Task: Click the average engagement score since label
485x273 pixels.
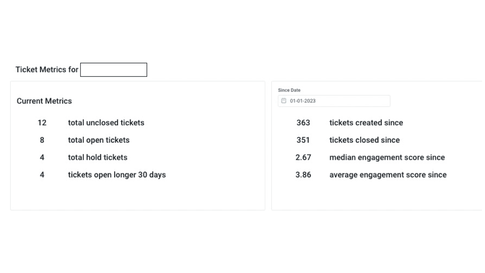Action: tap(388, 175)
